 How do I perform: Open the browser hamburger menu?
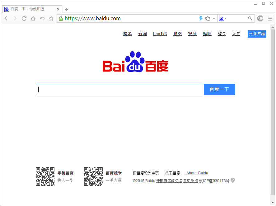click(x=270, y=19)
